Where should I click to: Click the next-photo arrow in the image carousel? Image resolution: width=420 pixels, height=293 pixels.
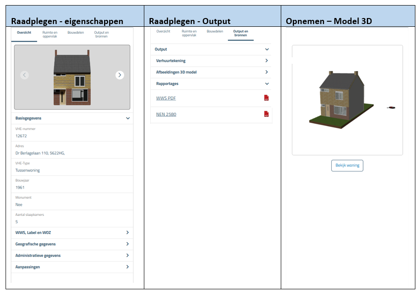(x=120, y=75)
